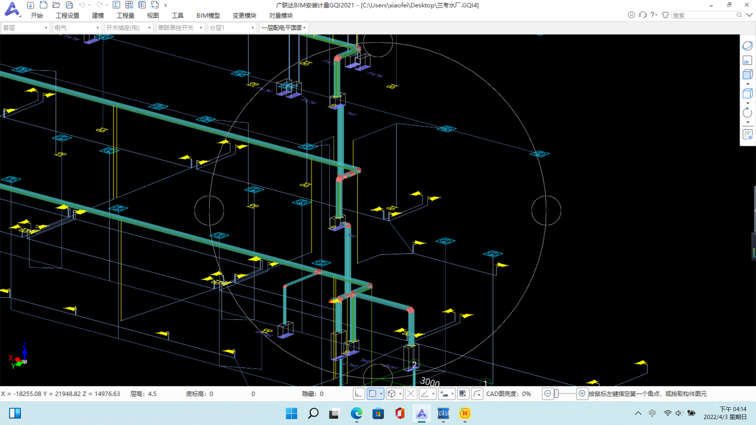This screenshot has width=756, height=425.
Task: Open the 对量模块 ribbon tab
Action: (281, 15)
